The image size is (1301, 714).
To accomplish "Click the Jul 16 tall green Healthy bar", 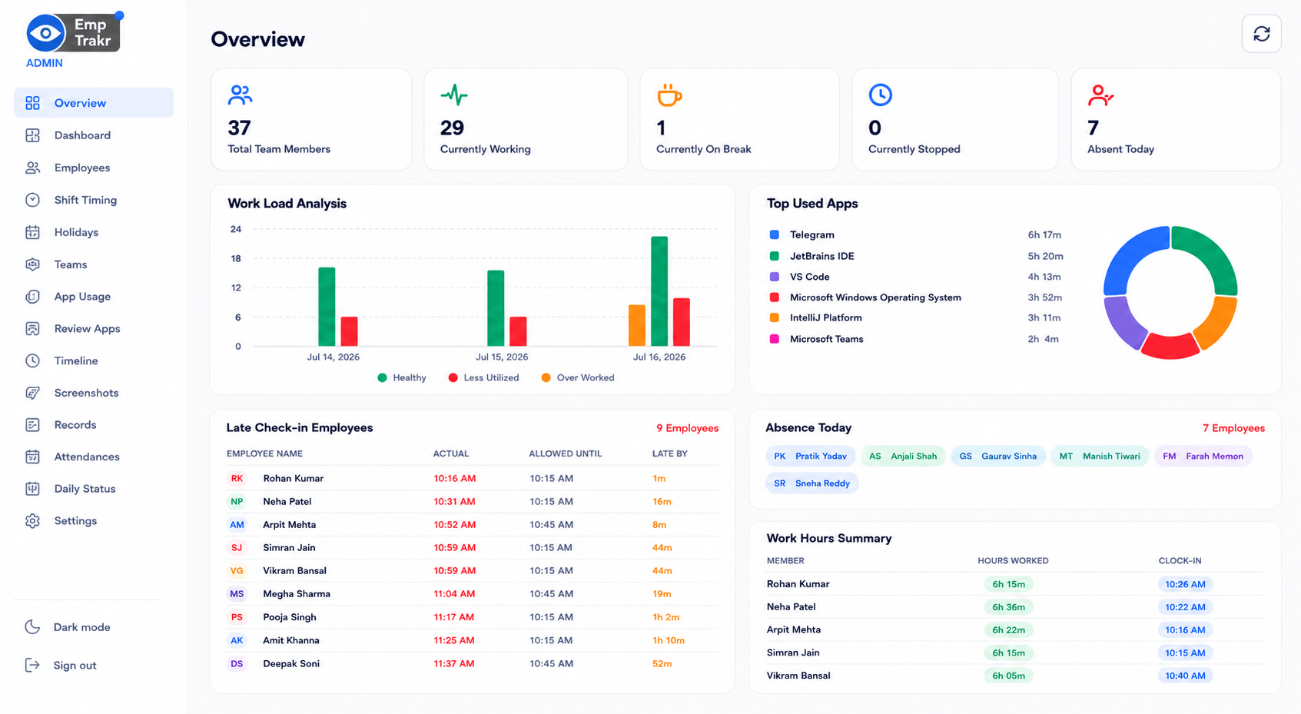I will tap(659, 291).
